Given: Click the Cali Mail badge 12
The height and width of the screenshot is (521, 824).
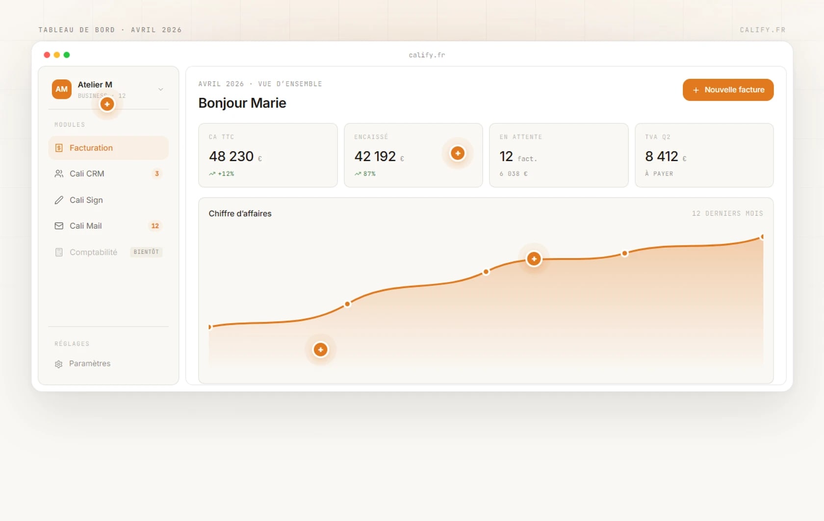Looking at the screenshot, I should click(x=155, y=226).
